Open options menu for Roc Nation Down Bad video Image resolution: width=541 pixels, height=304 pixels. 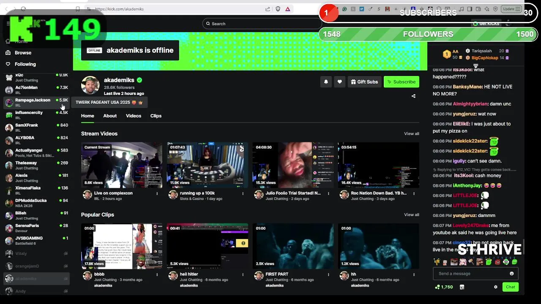414,193
